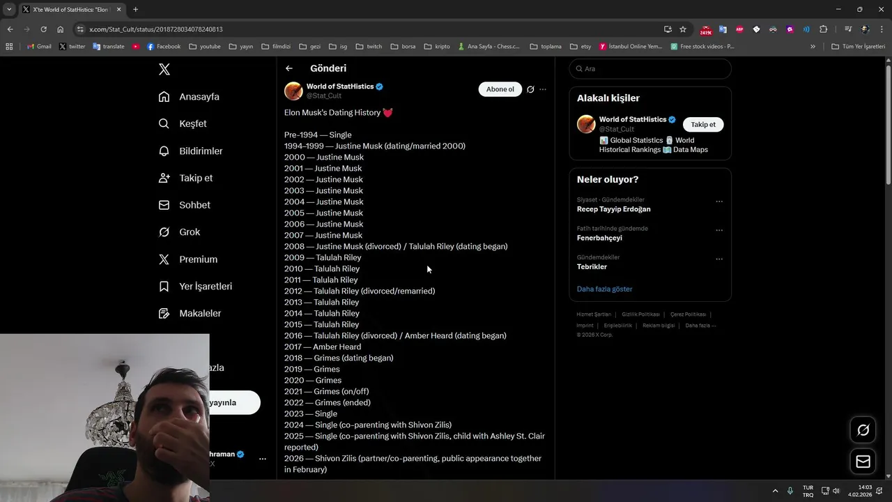Open Recep Tayyip Erdoğan trend
892x502 pixels.
click(x=613, y=209)
